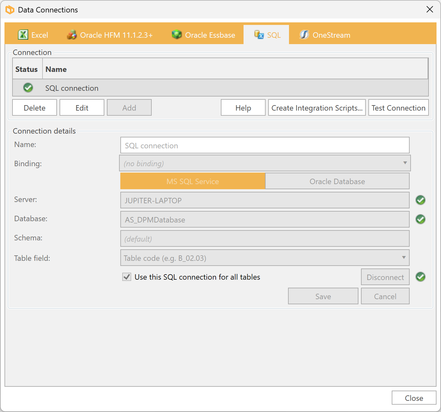Screen dimensions: 441x412
Task: Switch to the Oracle Database option
Action: pyautogui.click(x=337, y=181)
